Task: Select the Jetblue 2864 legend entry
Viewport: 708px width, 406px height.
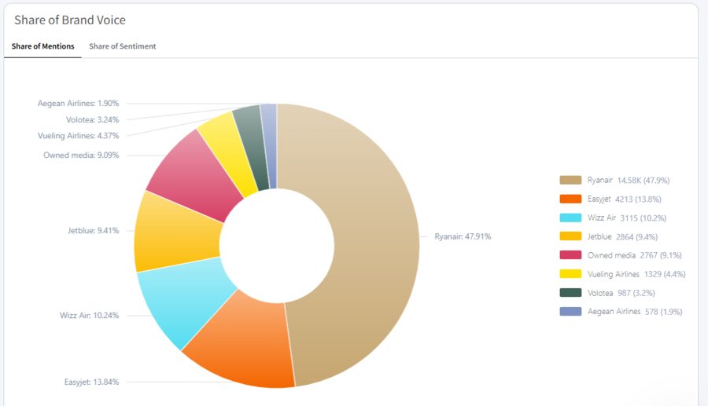Action: [609, 236]
